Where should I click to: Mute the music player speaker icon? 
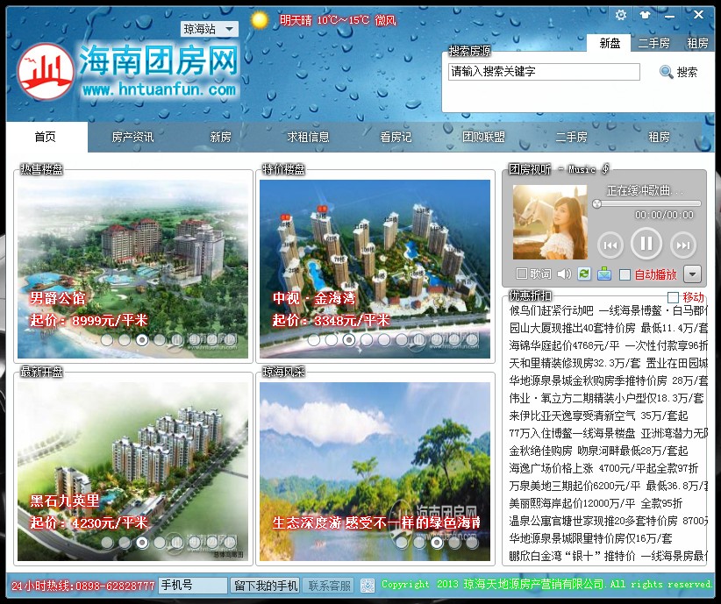coord(564,274)
